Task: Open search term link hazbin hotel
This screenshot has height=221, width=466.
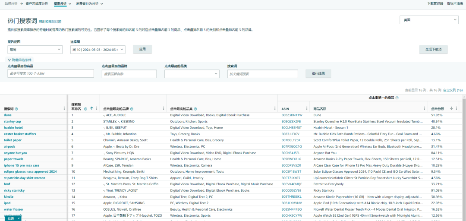Action: pos(13,128)
